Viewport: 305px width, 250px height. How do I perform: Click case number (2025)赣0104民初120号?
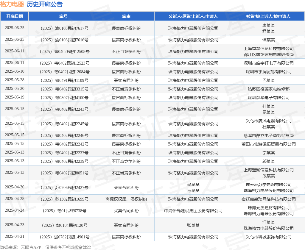65,226
